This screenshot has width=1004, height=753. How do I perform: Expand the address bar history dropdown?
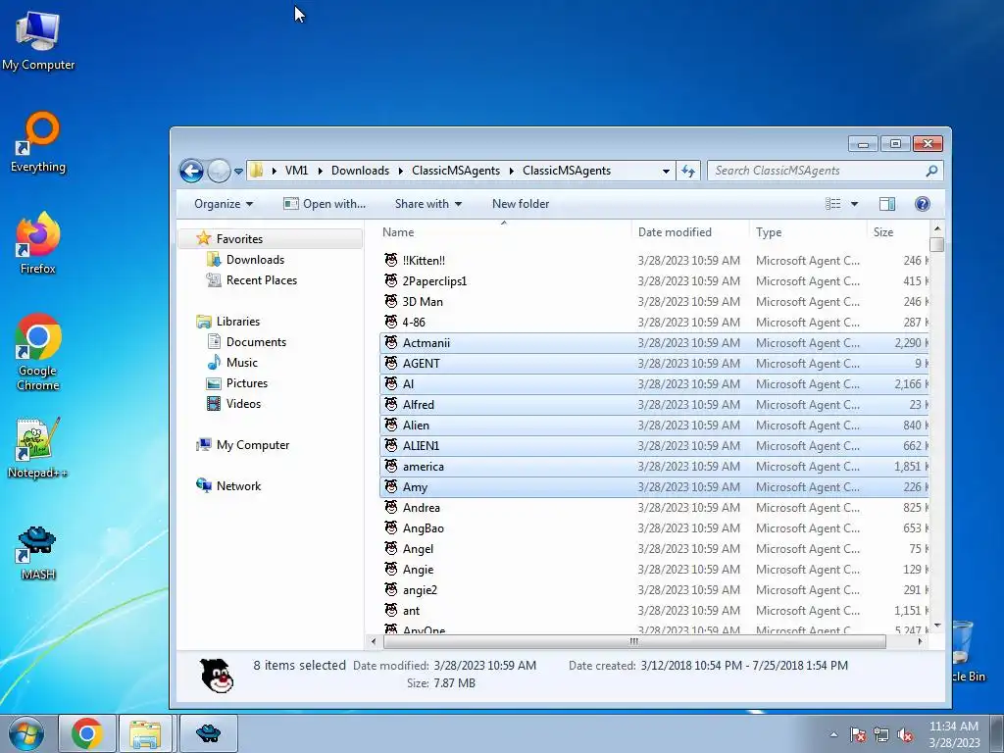click(666, 171)
